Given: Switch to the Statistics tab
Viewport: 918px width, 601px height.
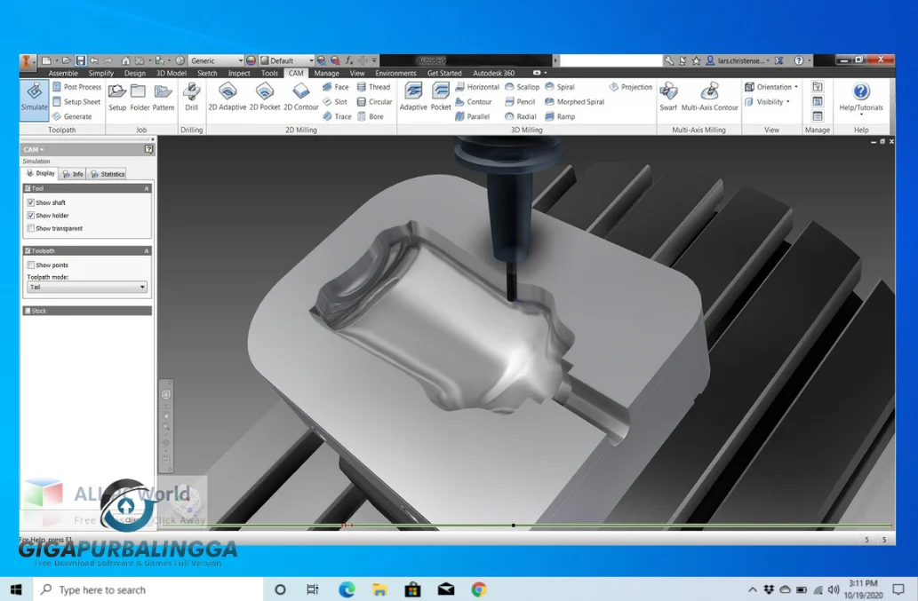Looking at the screenshot, I should pos(107,173).
